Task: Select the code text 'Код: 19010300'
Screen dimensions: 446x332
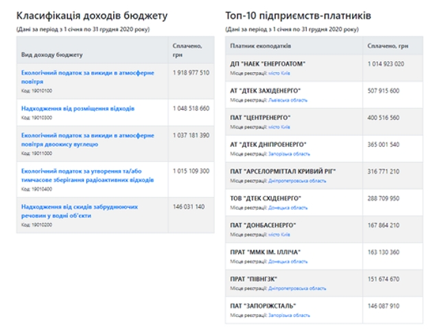Action: [36, 118]
